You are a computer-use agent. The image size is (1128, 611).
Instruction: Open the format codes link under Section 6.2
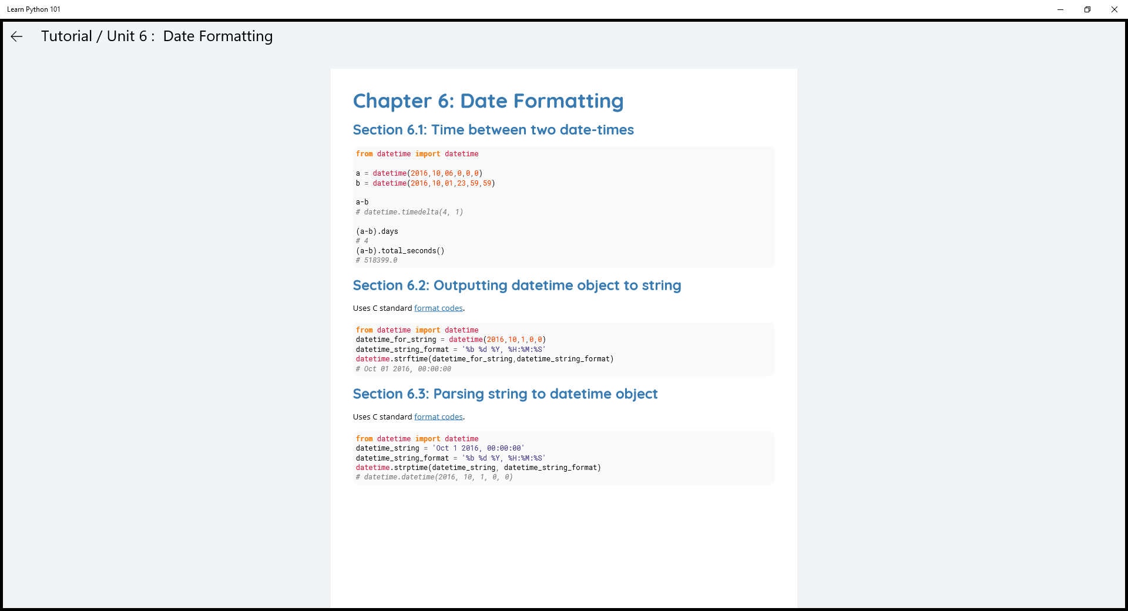(438, 308)
